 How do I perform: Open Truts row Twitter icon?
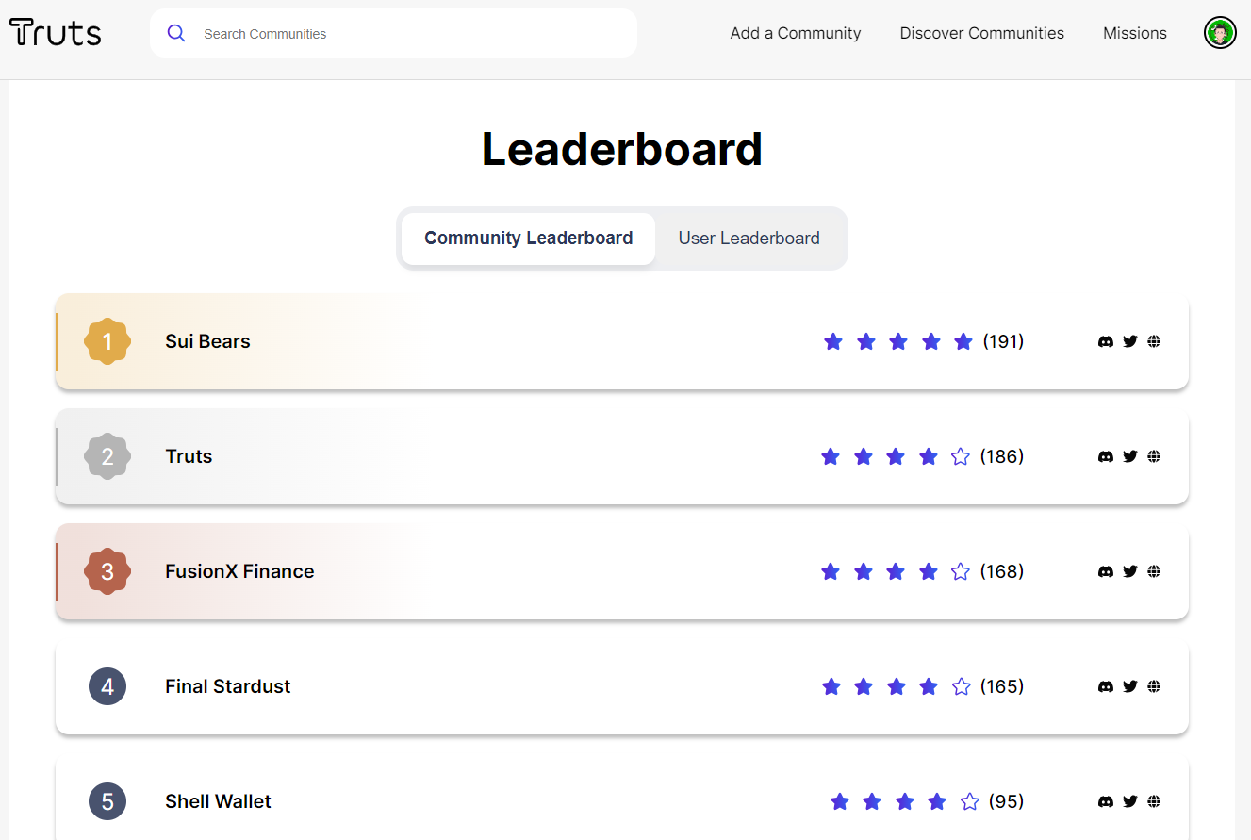tap(1130, 456)
